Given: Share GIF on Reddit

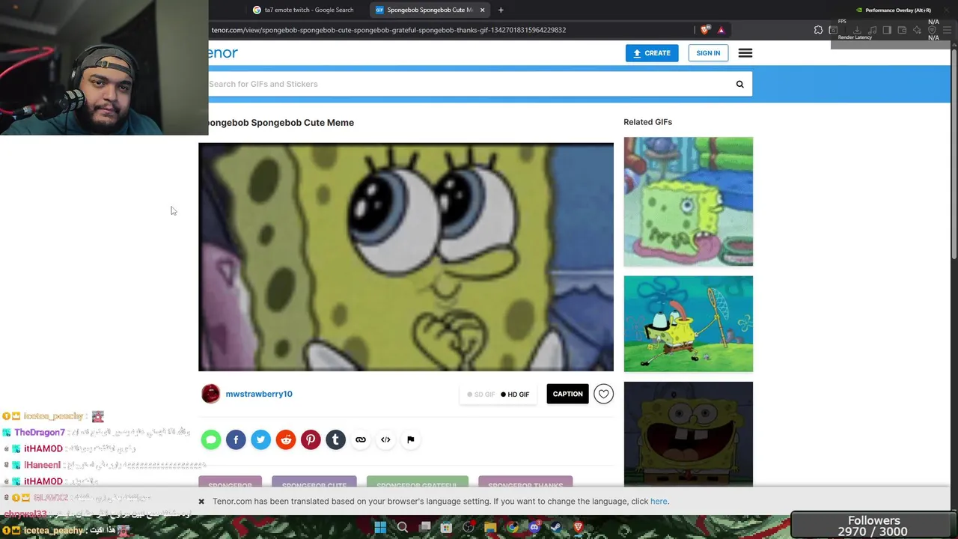Looking at the screenshot, I should coord(286,439).
